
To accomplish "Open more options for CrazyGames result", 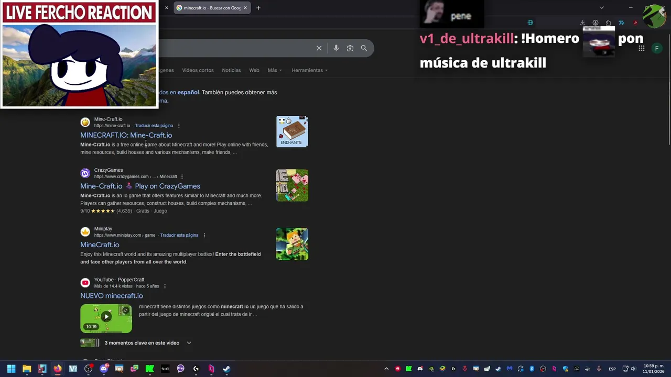I will pos(182,176).
